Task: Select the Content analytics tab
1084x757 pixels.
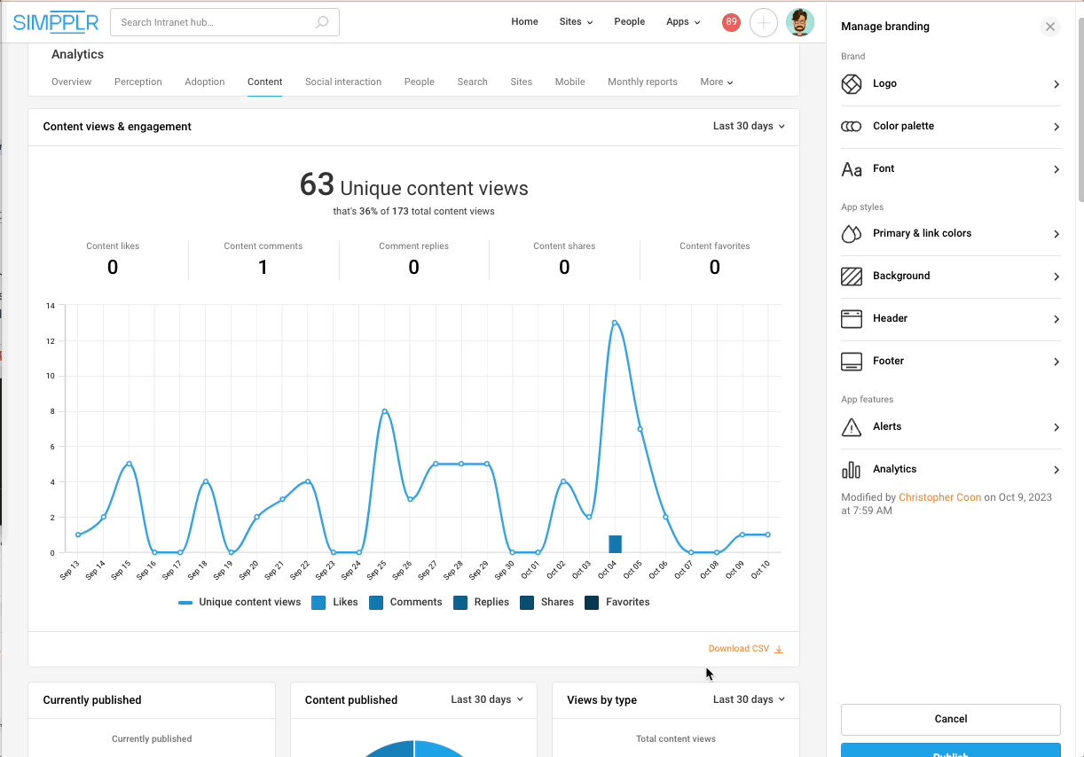Action: pos(265,82)
